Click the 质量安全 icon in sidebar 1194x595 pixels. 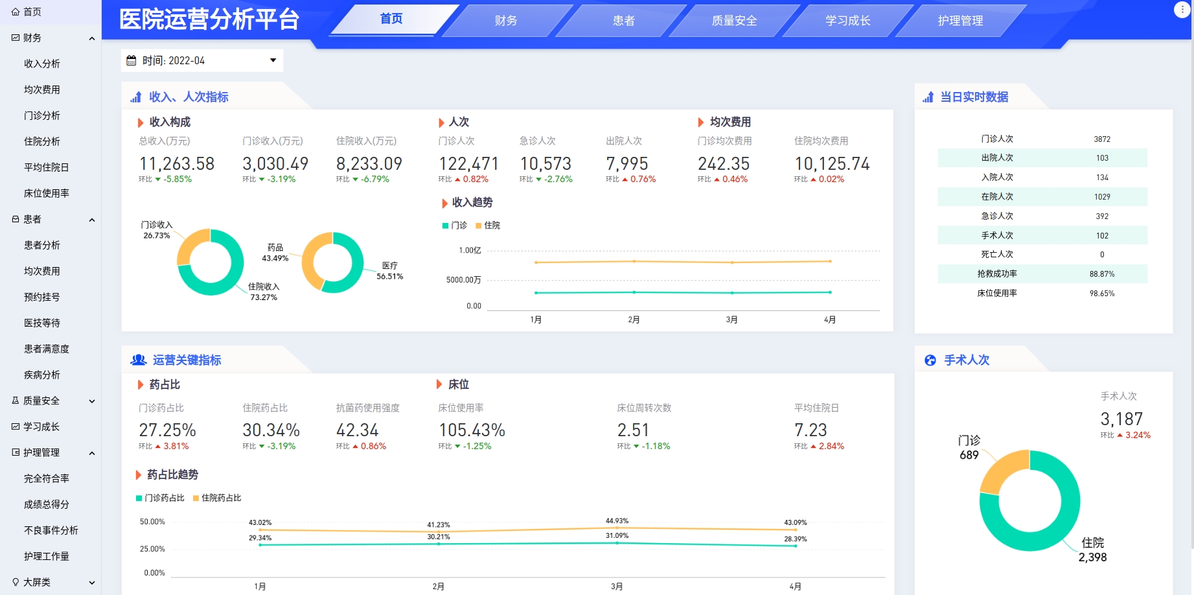point(16,401)
